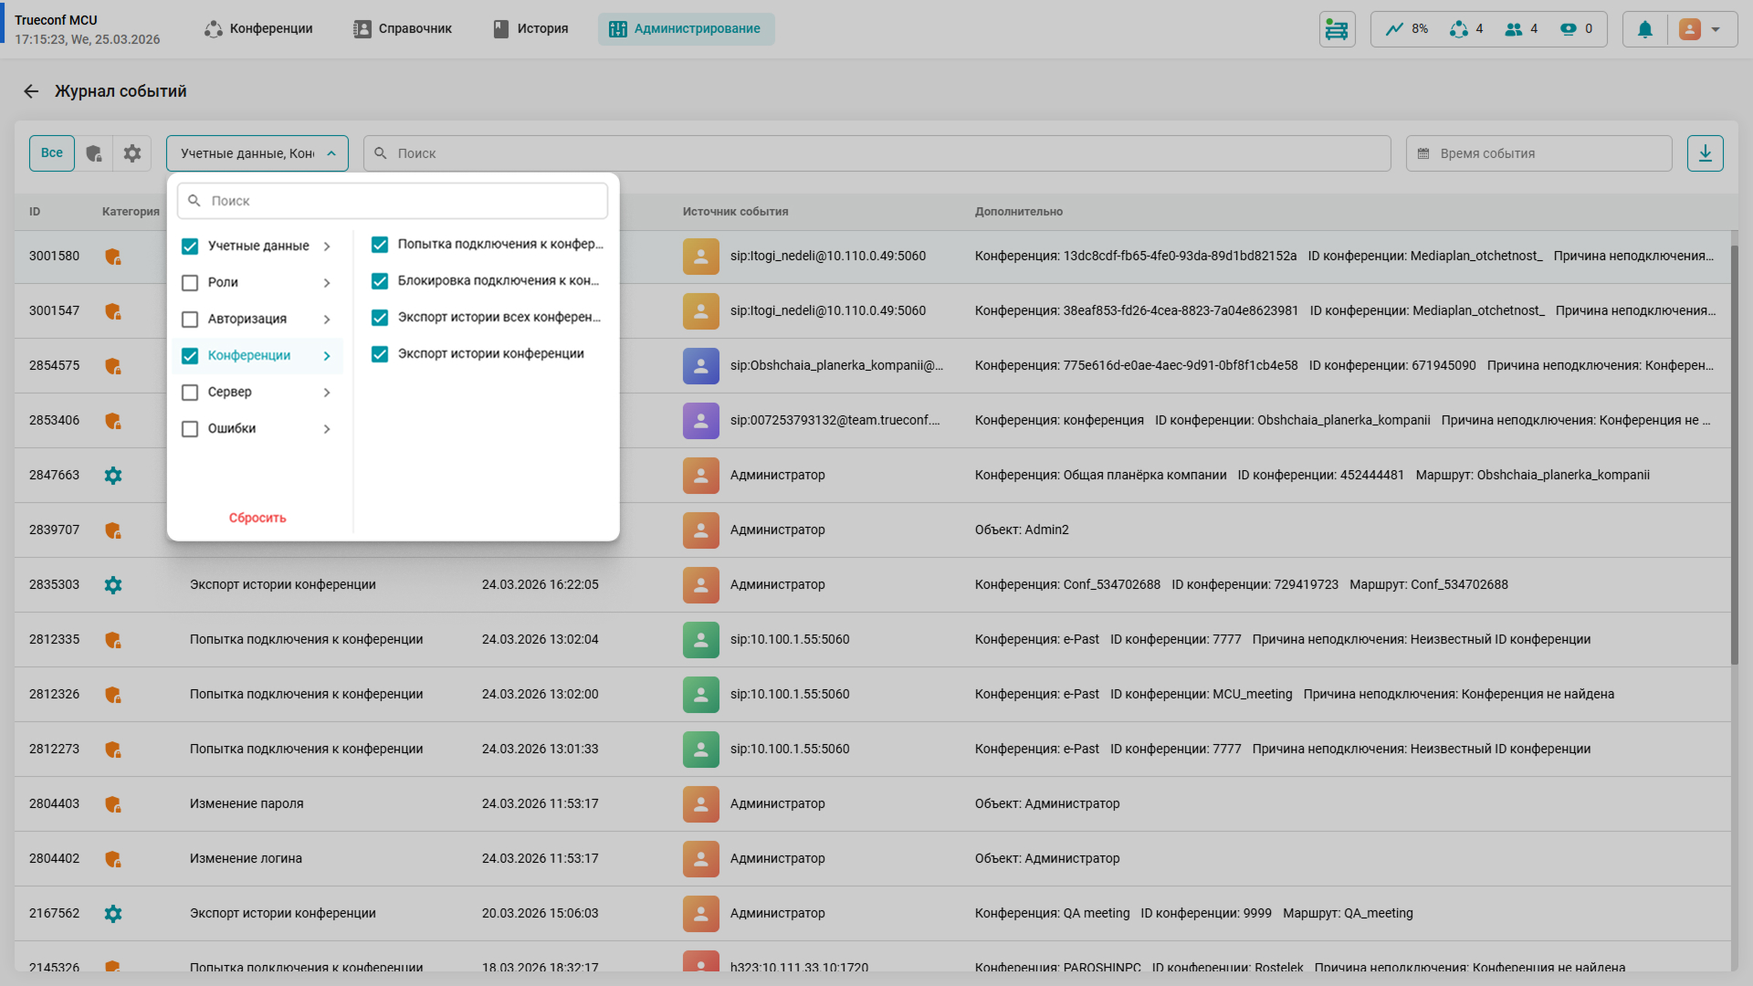Click main event Поиск field

876,153
